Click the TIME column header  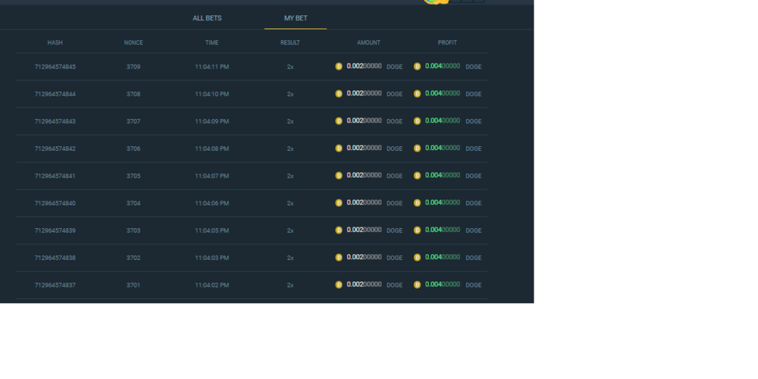point(211,42)
